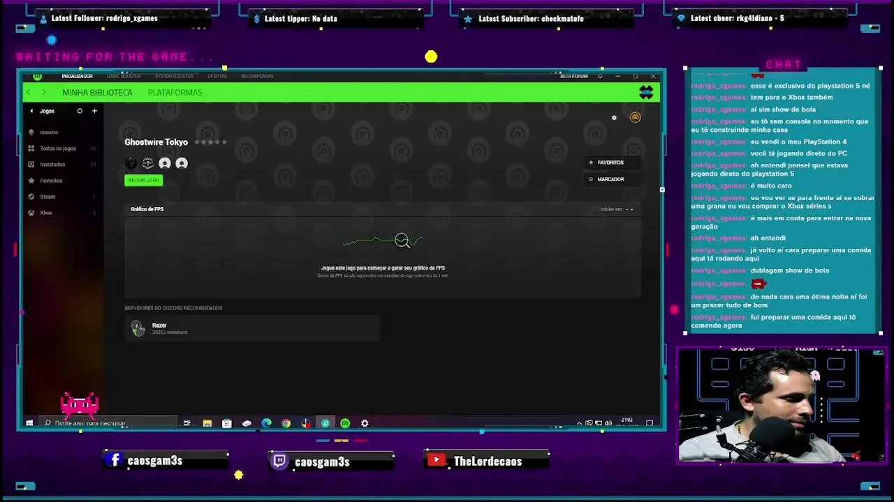Viewport: 894px width, 502px height.
Task: Click the orange circular booster icon
Action: 635,117
